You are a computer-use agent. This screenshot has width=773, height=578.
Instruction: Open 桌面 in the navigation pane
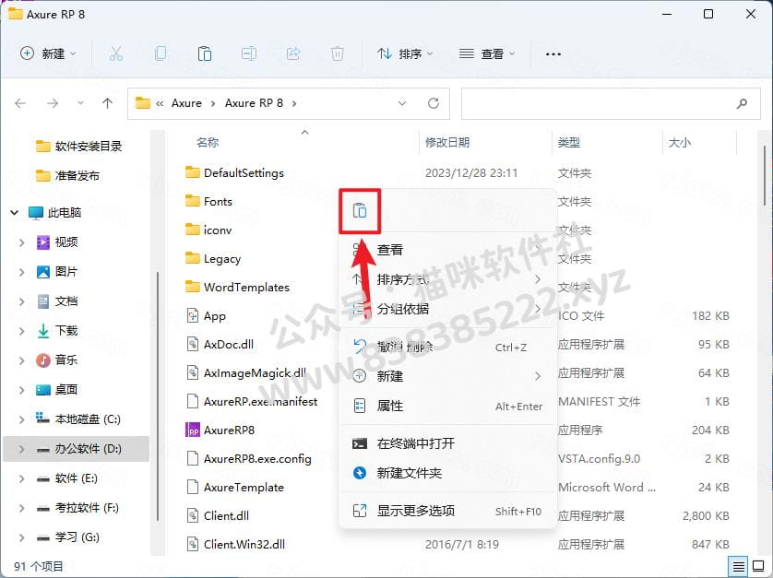66,390
